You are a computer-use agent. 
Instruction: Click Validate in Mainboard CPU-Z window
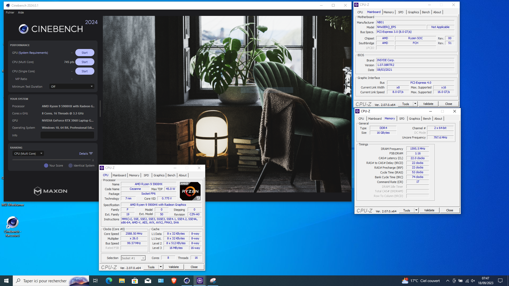pyautogui.click(x=428, y=104)
